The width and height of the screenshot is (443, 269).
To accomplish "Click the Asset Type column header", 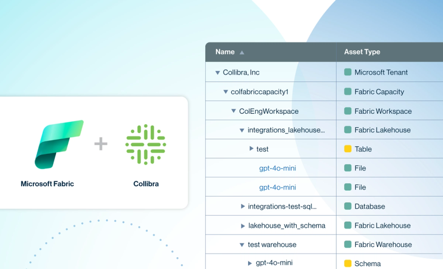I will click(x=362, y=52).
